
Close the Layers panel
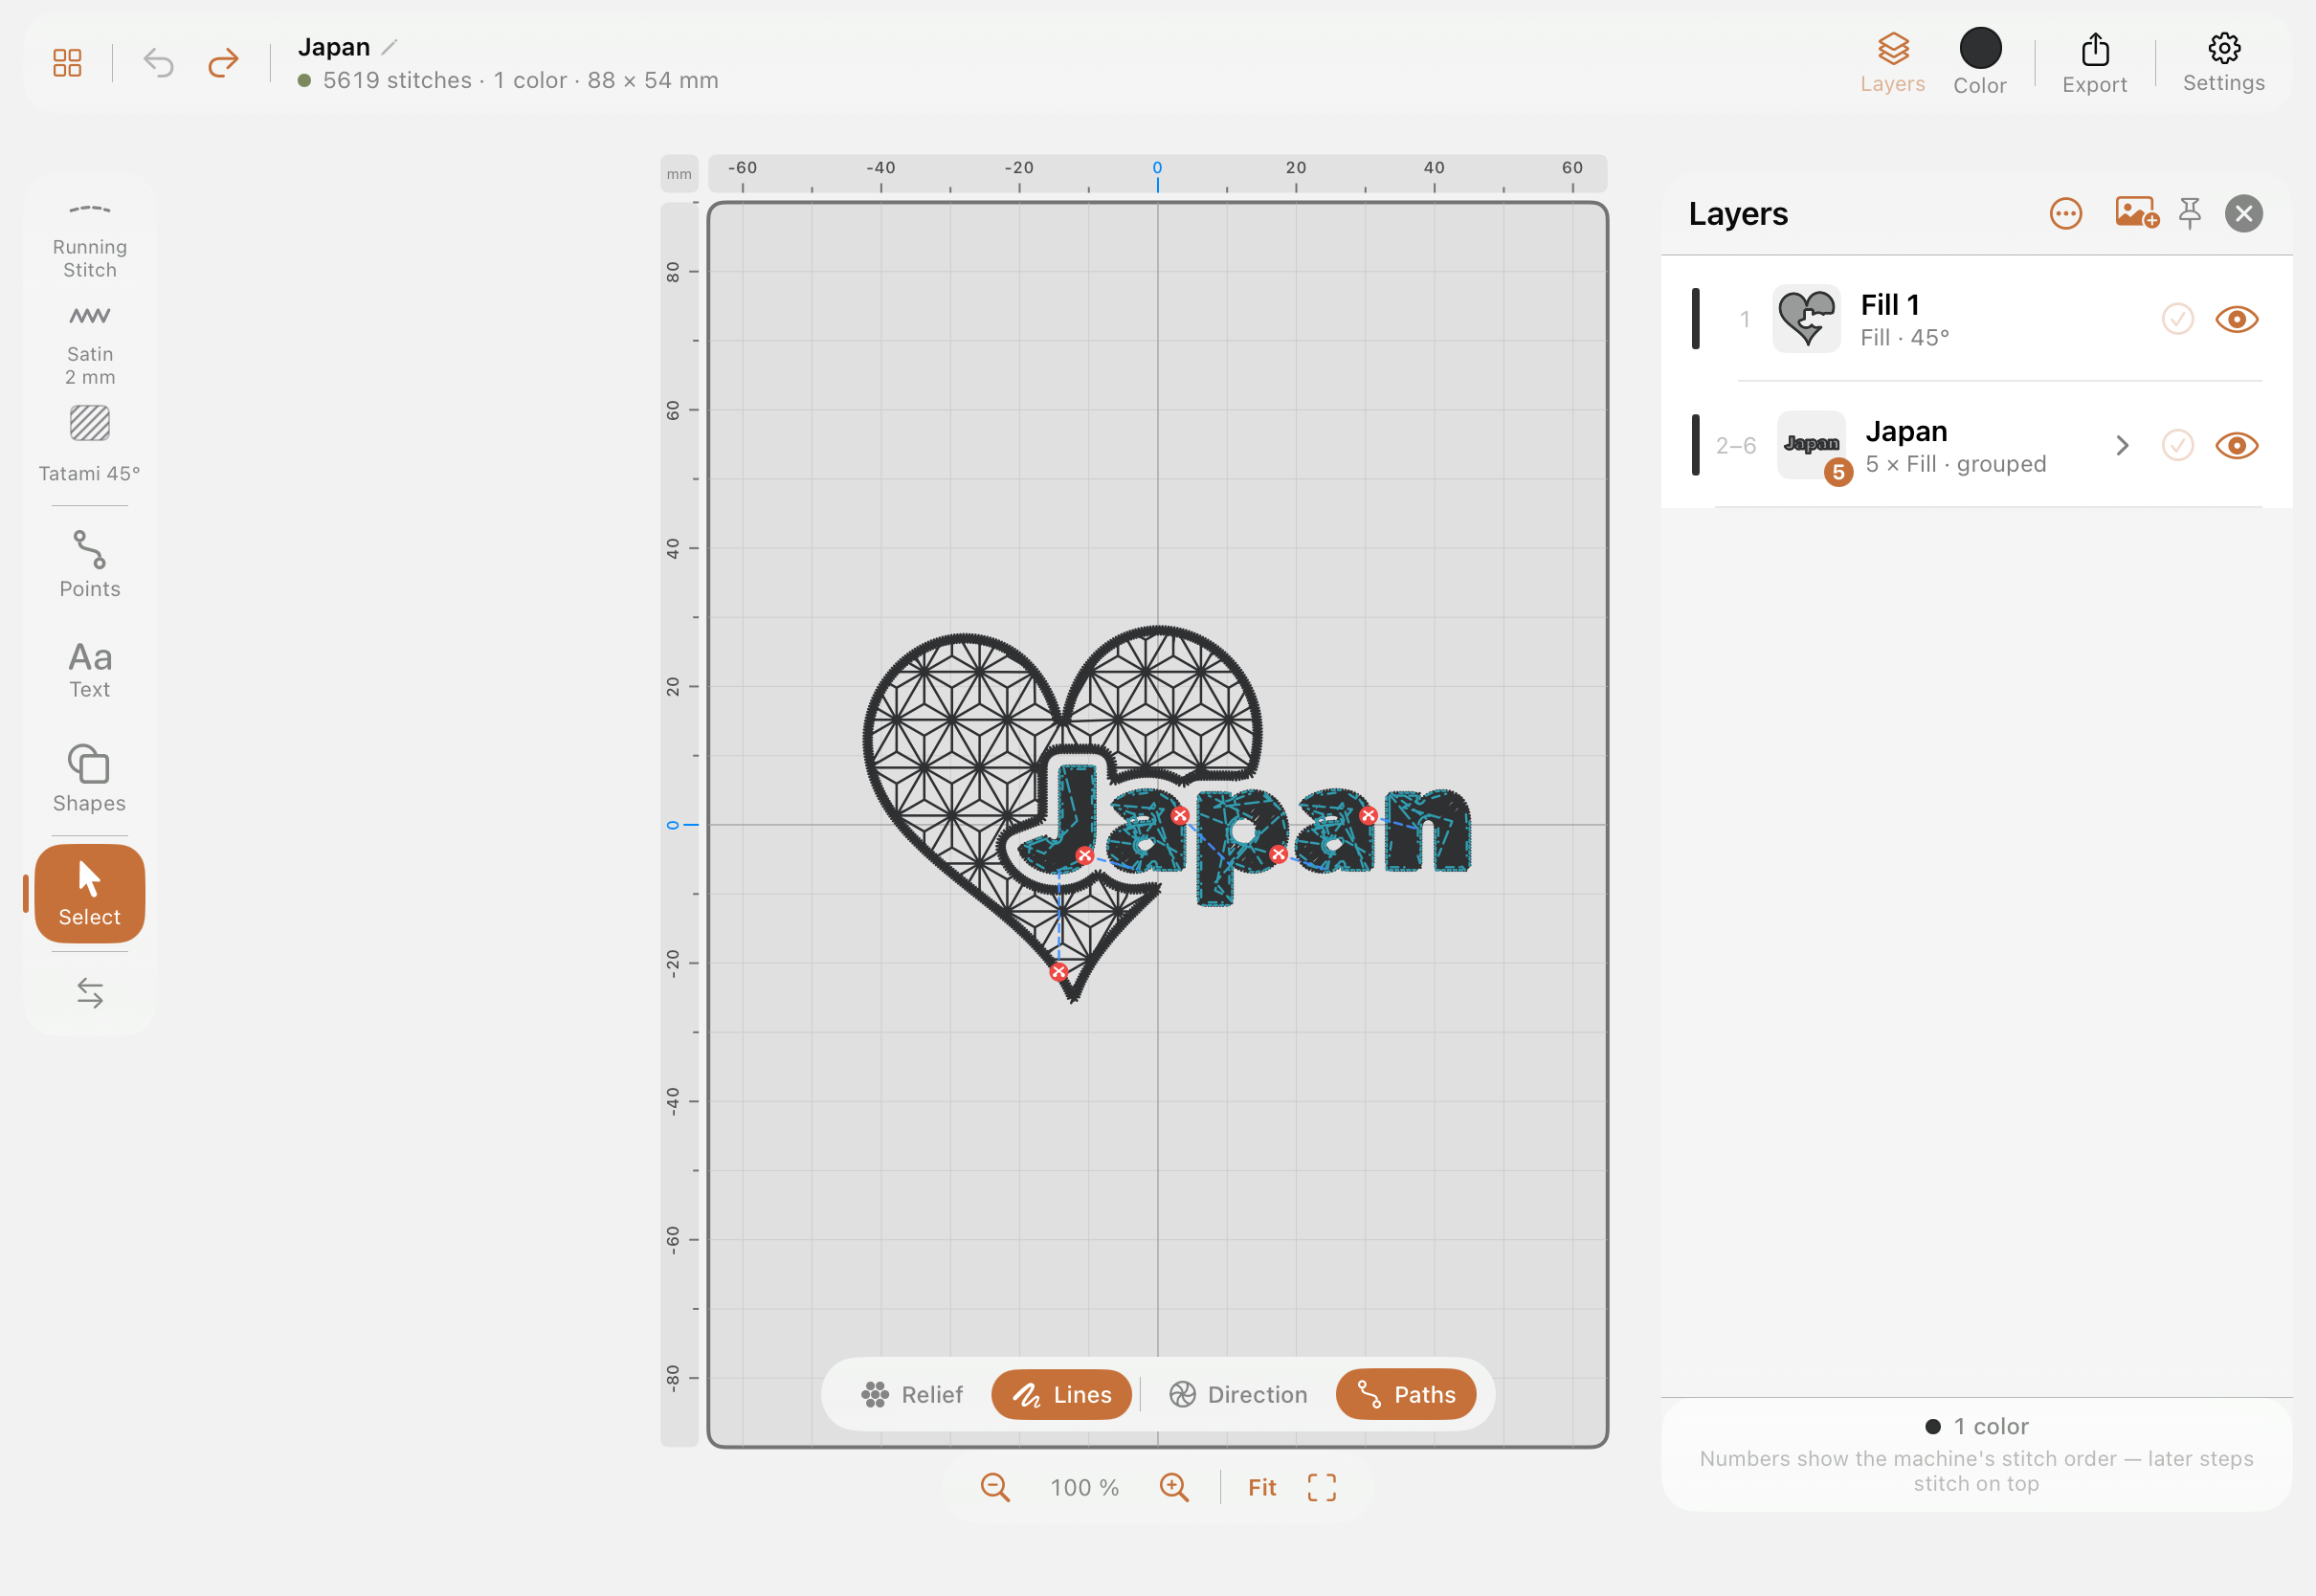coord(2243,213)
